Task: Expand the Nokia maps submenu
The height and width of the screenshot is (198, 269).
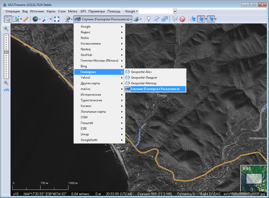Action: 100,38
